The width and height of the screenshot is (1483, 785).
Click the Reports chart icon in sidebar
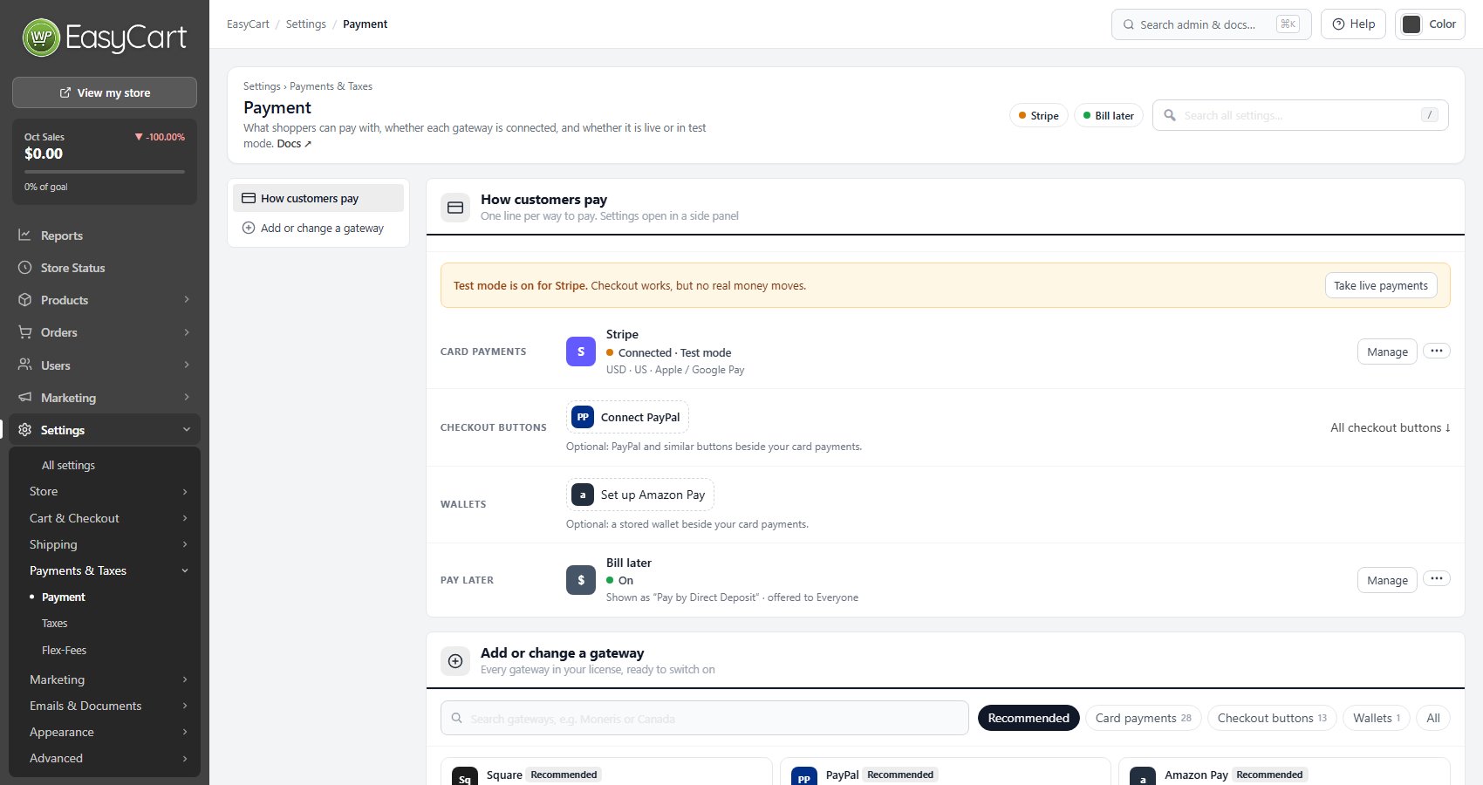(x=25, y=235)
